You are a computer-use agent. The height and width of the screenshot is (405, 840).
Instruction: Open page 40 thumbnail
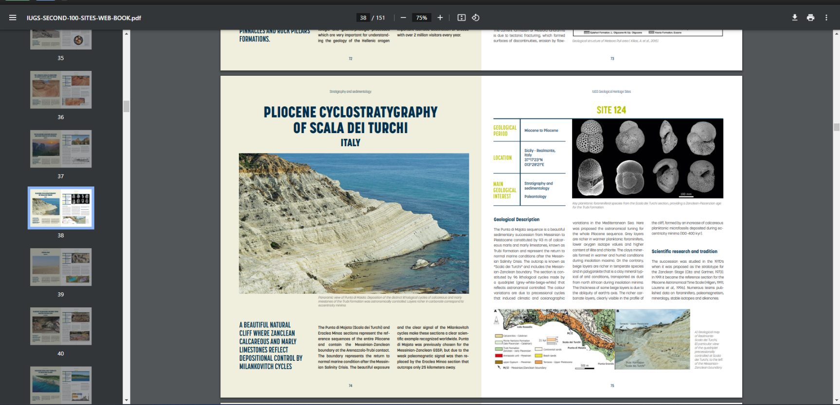click(x=61, y=326)
